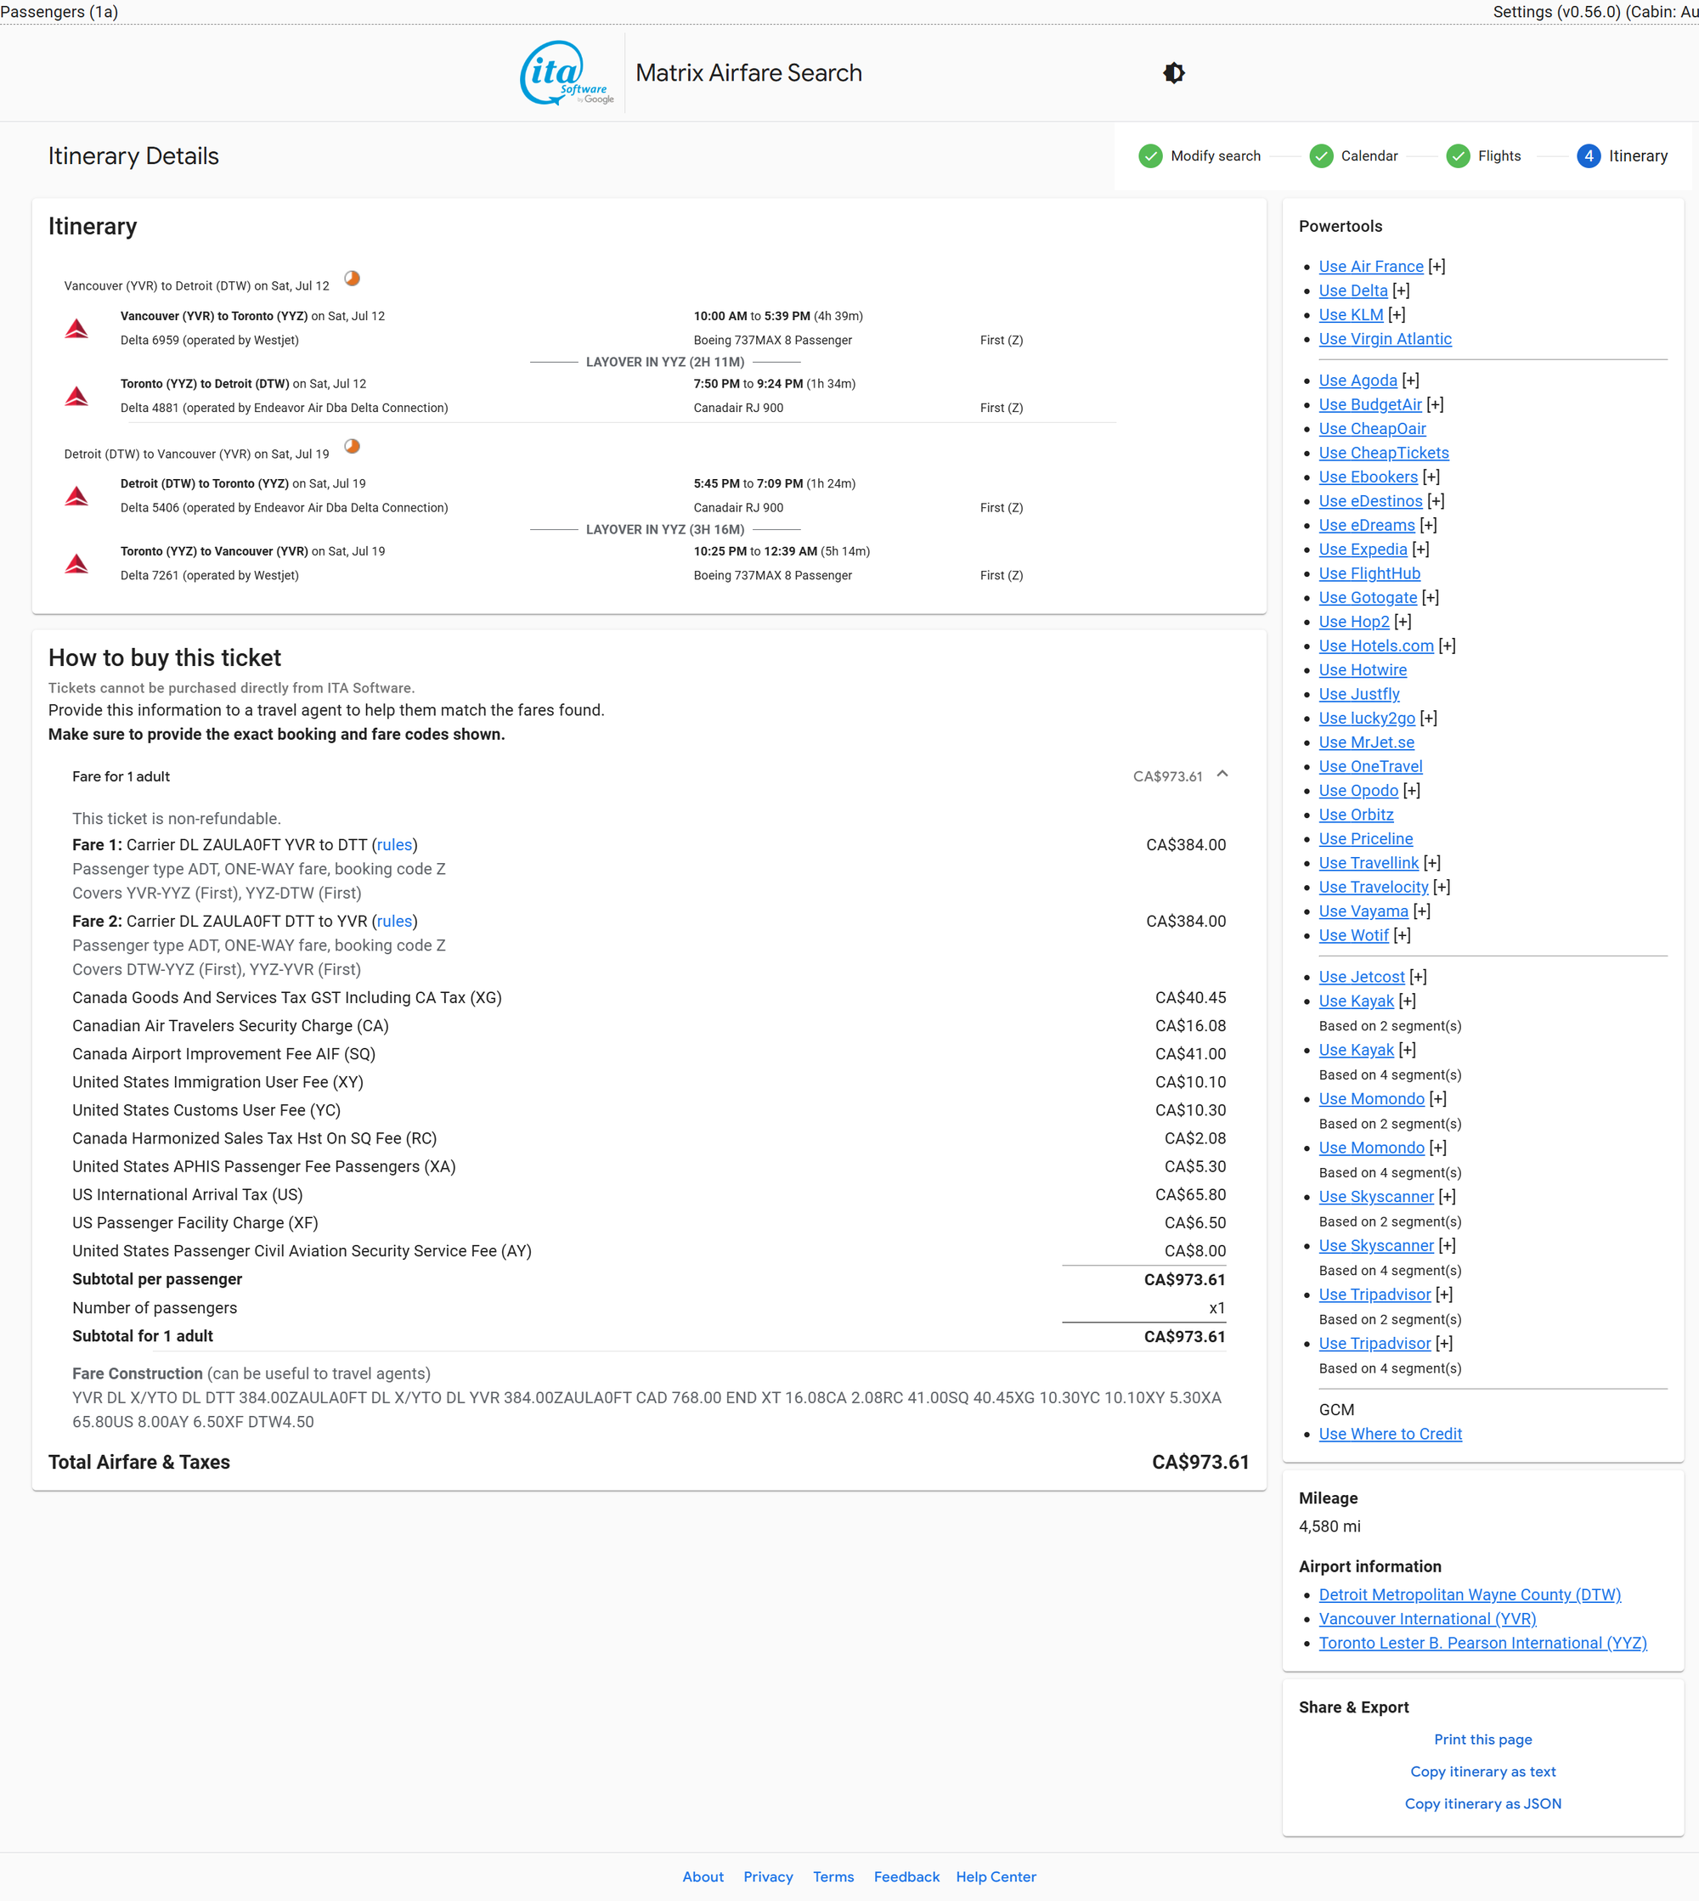Viewport: 1699px width, 1901px height.
Task: Toggle the dark mode brightness icon
Action: click(x=1173, y=73)
